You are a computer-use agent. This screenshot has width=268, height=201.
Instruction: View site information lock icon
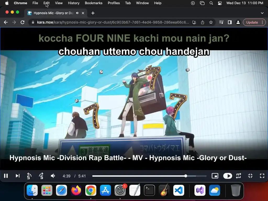coord(33,23)
